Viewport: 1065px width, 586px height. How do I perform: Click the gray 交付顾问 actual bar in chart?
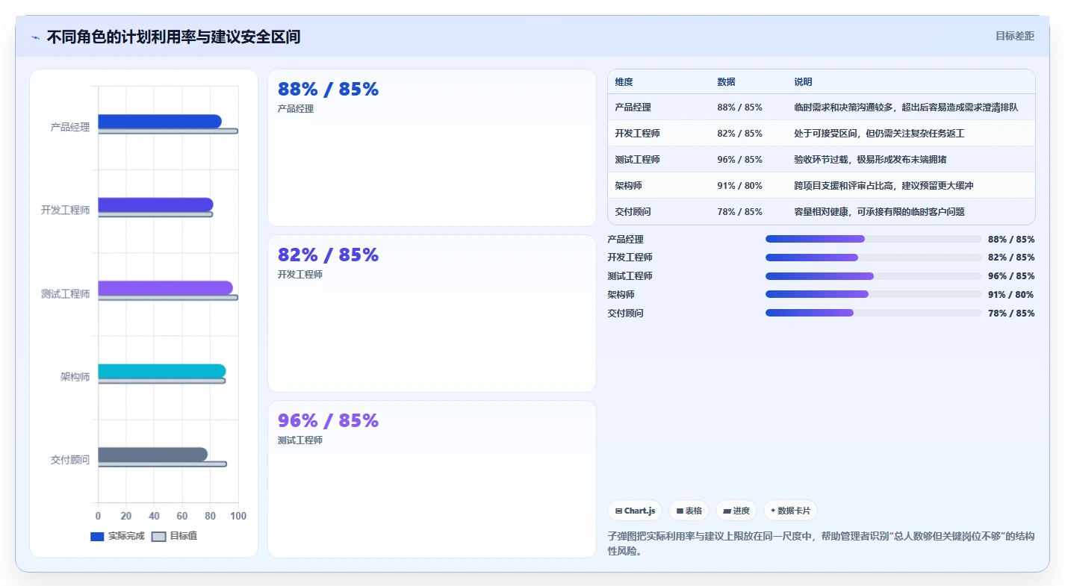pyautogui.click(x=152, y=455)
